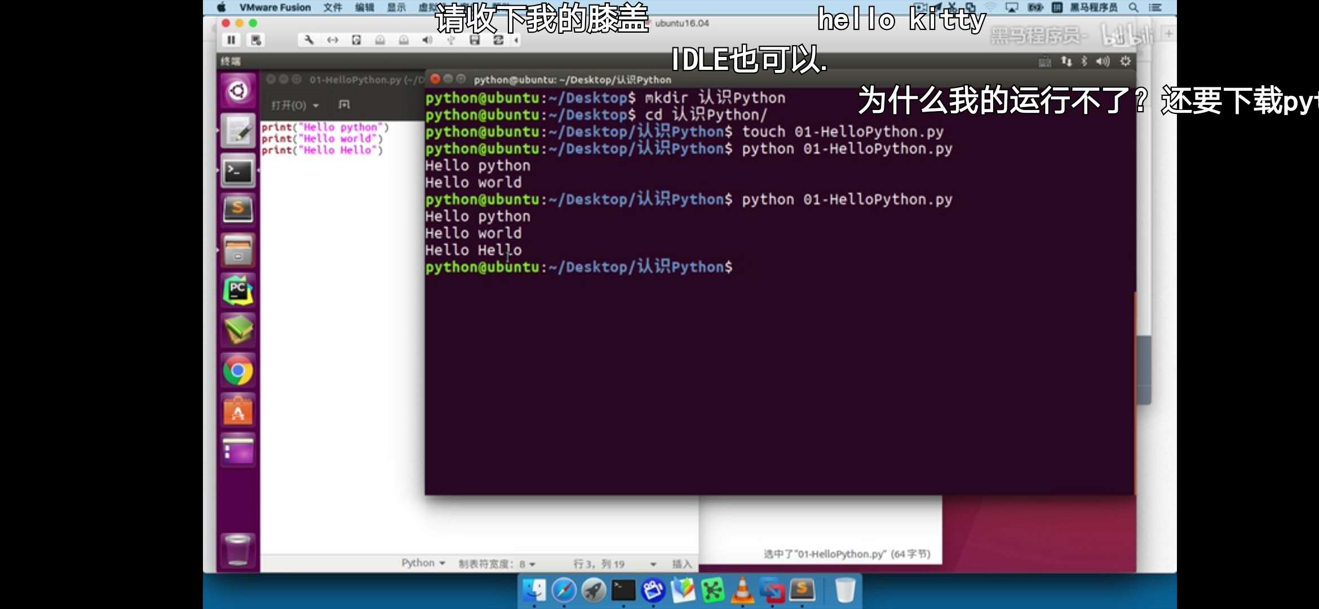This screenshot has height=609, width=1319.
Task: Click Ubuntu volume indicator in top panel
Action: pos(1103,61)
